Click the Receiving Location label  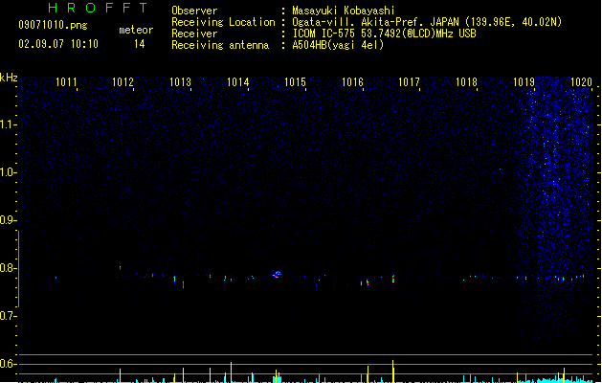click(223, 22)
